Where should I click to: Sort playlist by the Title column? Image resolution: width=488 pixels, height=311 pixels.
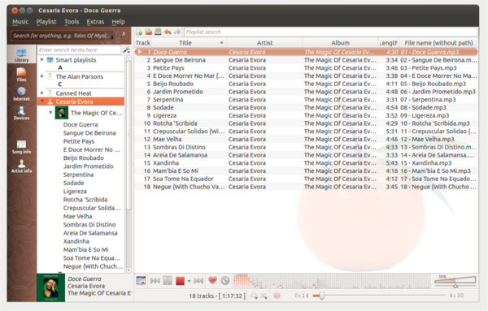pyautogui.click(x=190, y=42)
